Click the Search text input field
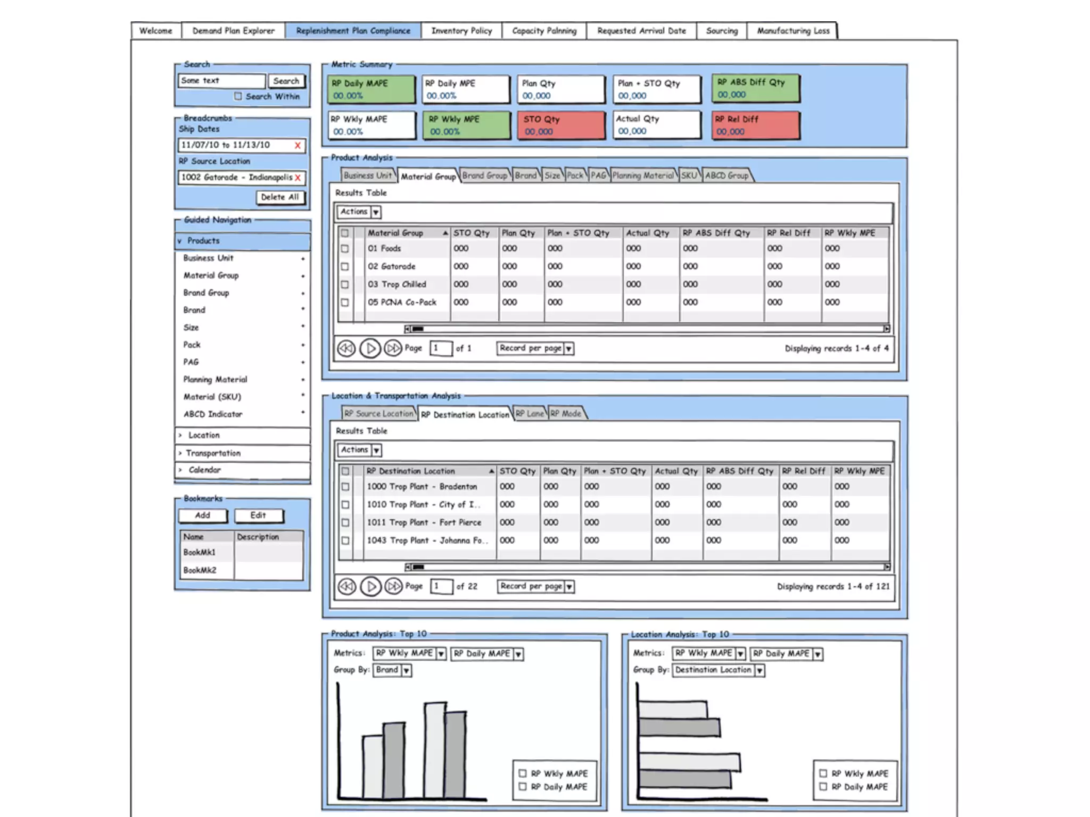The height and width of the screenshot is (817, 1090). (x=221, y=81)
